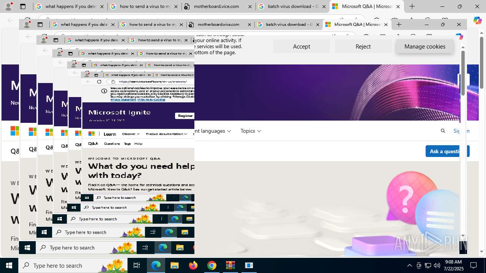Show hidden system tray icons
The width and height of the screenshot is (486, 273).
coord(409,265)
